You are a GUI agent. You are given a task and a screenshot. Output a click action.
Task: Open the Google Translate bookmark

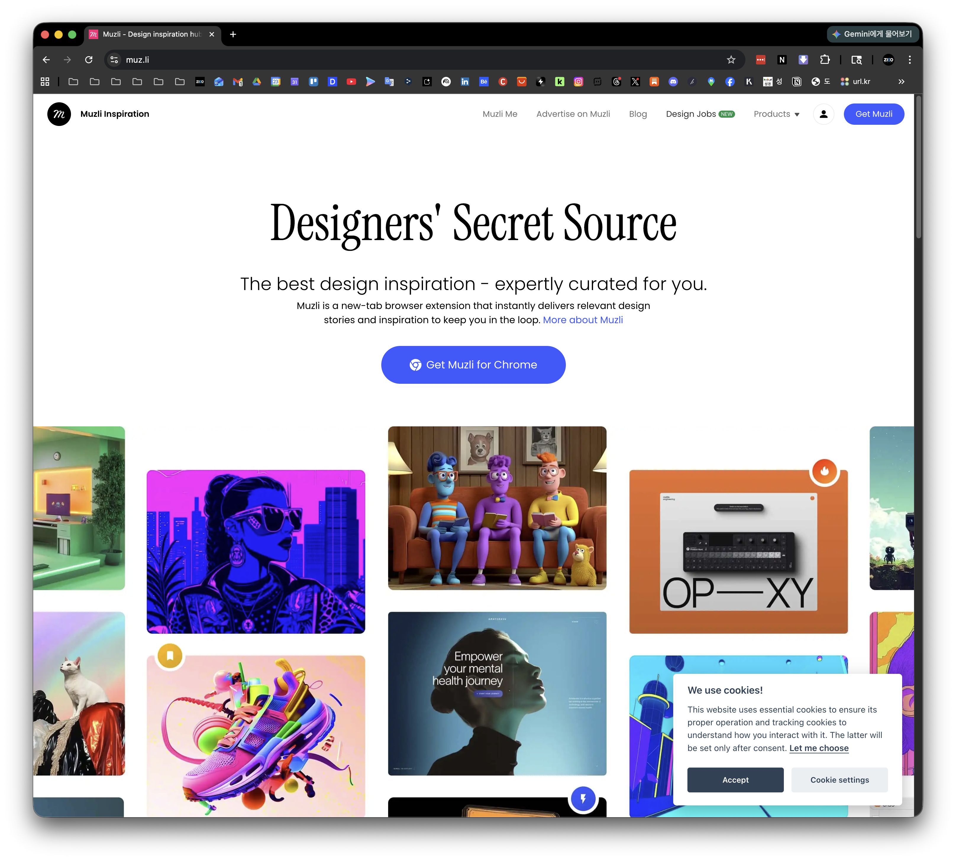pyautogui.click(x=389, y=82)
